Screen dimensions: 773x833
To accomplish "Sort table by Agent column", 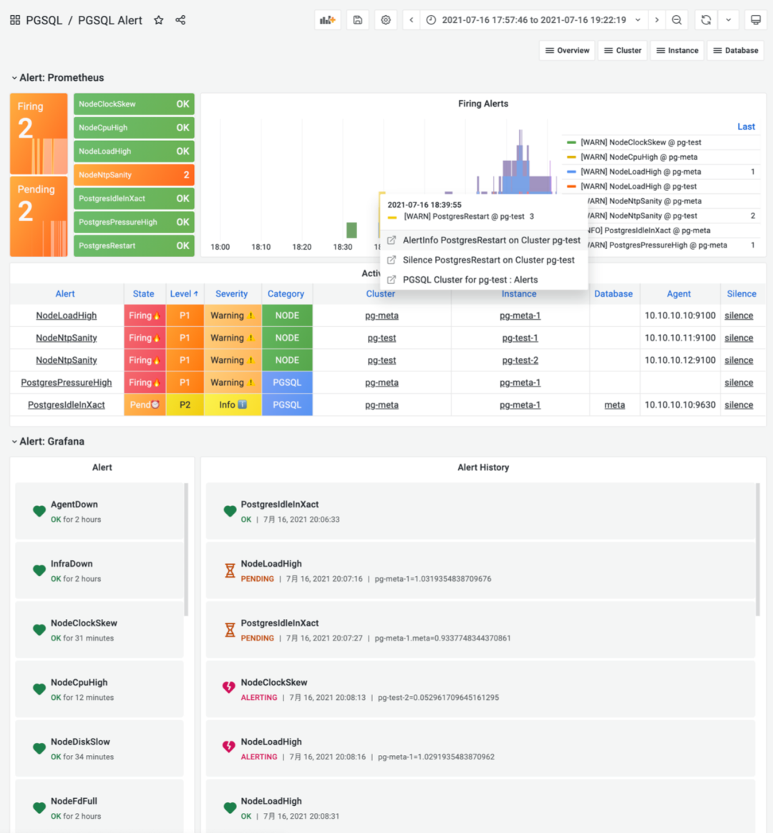I will click(x=679, y=294).
